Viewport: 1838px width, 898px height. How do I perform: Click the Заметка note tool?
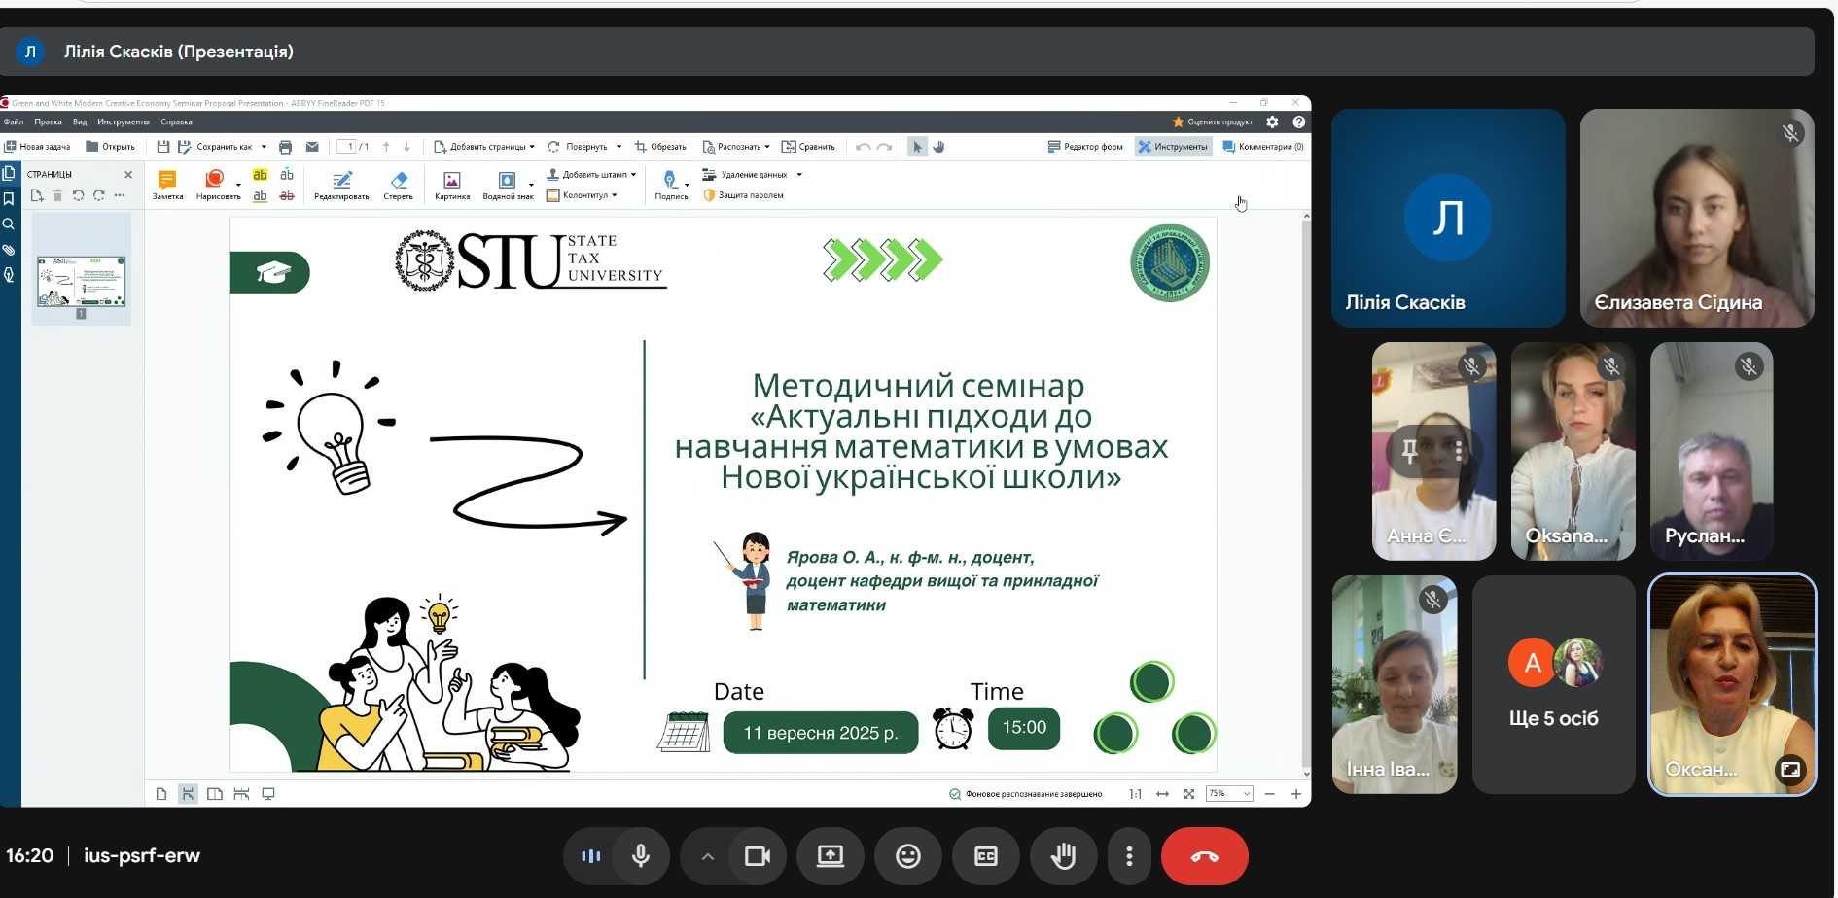coord(167,185)
